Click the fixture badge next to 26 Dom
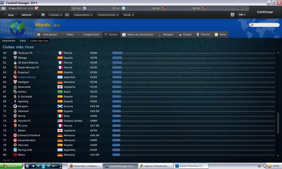Viewport: 282px width, 169px height. point(85,8)
